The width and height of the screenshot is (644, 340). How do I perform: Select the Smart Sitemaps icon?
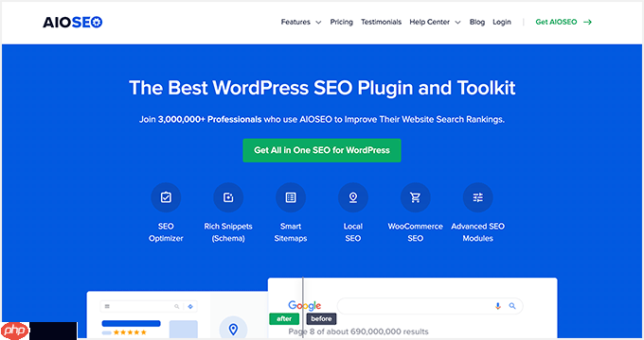pyautogui.click(x=291, y=197)
